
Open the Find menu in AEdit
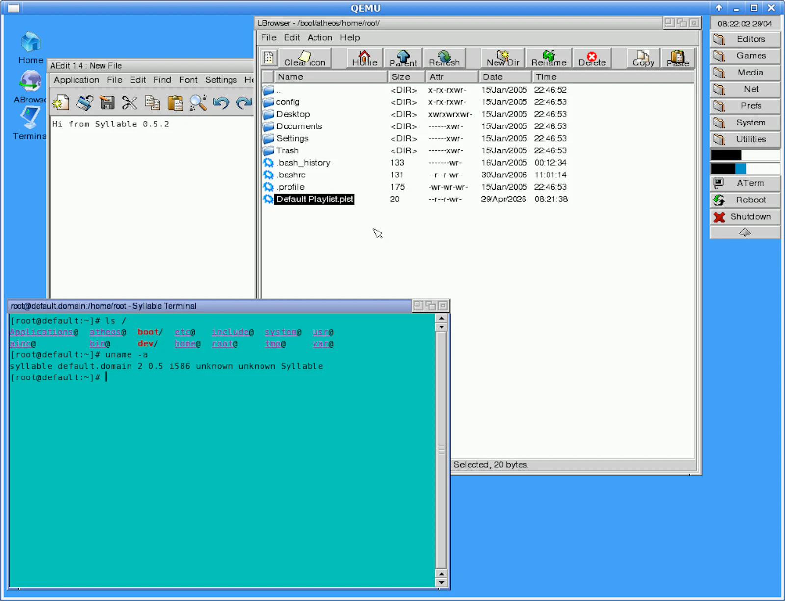tap(162, 80)
